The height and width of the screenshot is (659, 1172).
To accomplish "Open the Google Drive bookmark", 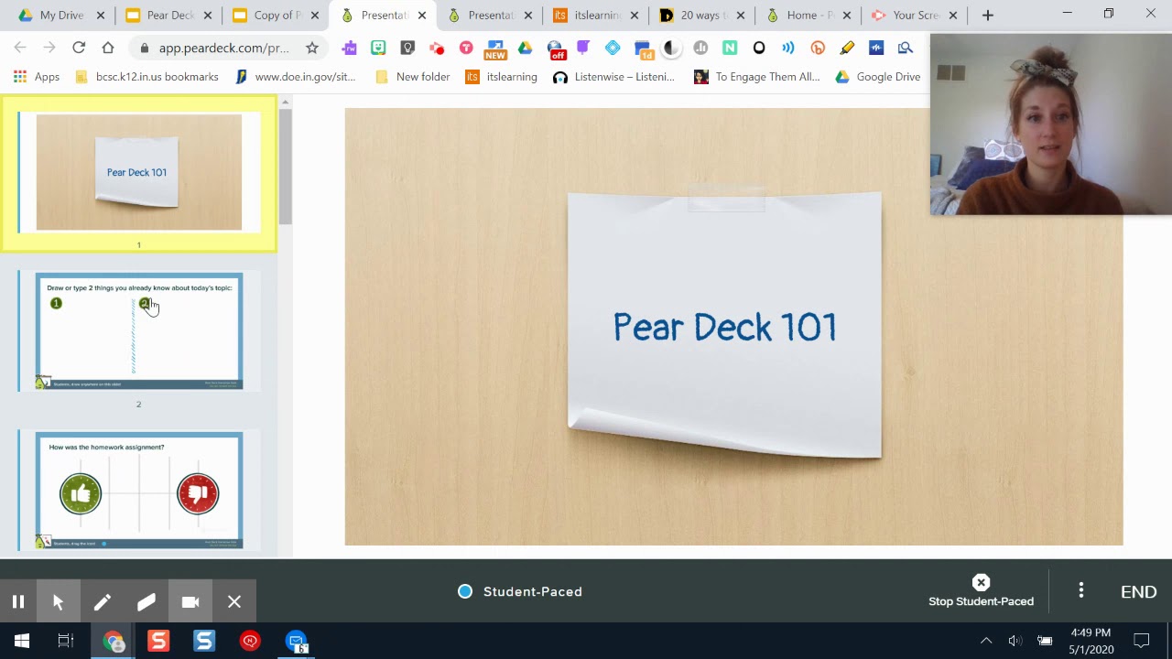I will click(x=878, y=77).
